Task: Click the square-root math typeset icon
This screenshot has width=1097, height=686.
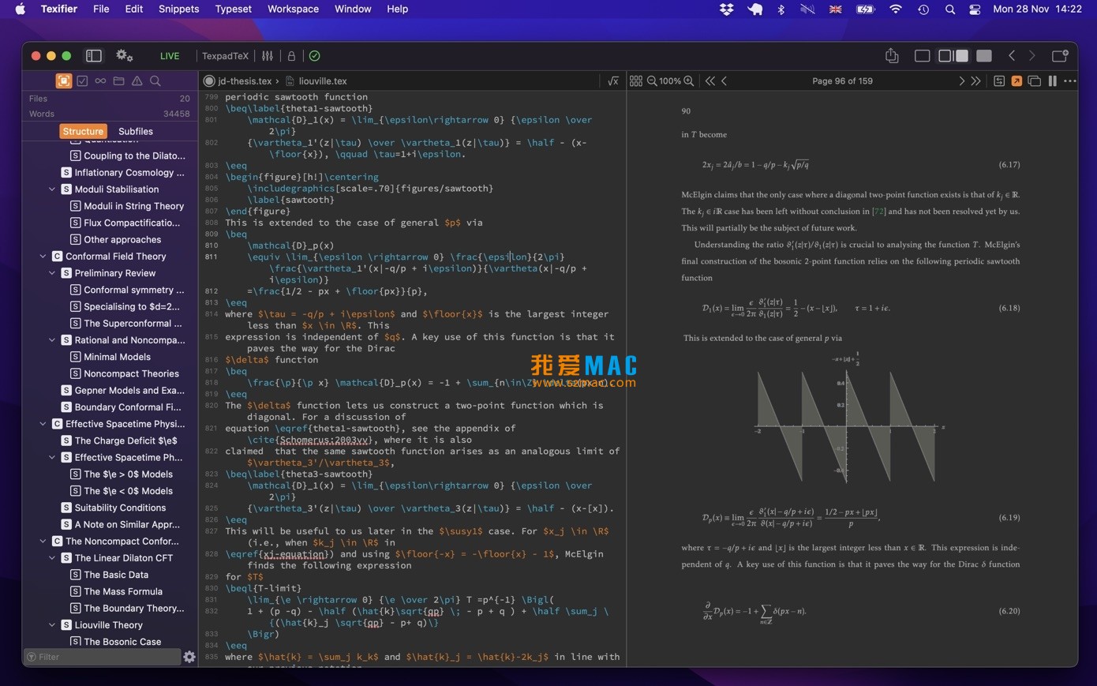Action: pyautogui.click(x=613, y=81)
